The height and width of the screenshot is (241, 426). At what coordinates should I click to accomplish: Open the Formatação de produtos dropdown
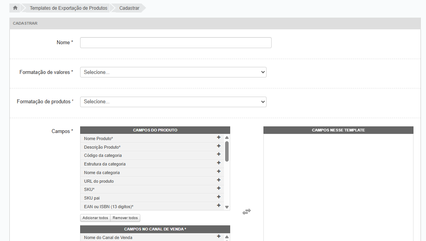[x=173, y=102]
